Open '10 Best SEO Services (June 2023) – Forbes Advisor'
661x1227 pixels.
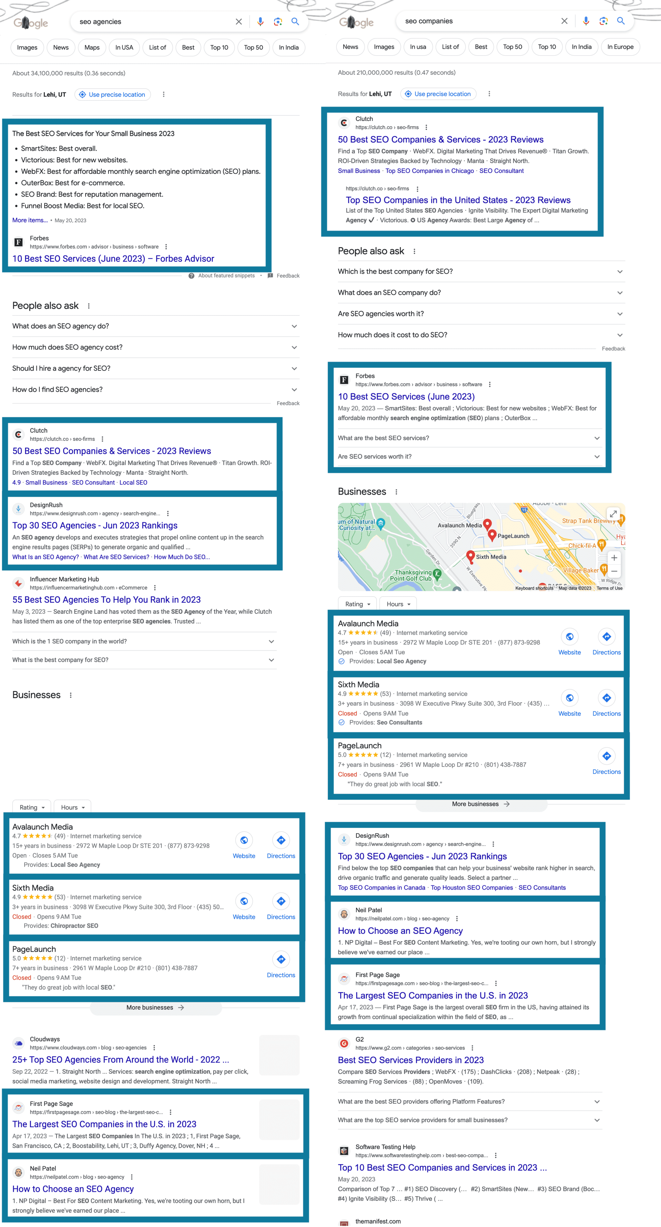[x=113, y=259]
